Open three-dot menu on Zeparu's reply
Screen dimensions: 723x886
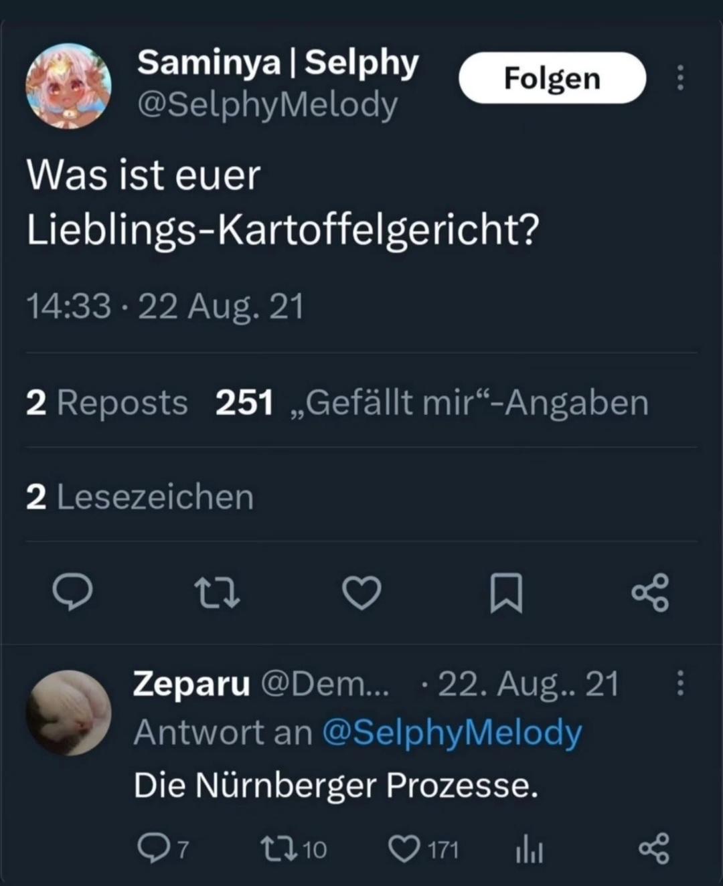tap(680, 684)
